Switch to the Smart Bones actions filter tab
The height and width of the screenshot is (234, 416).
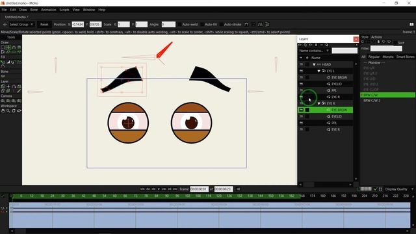click(x=405, y=57)
